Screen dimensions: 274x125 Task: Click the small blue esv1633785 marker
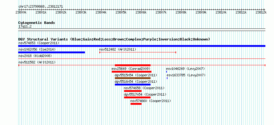pos(167,78)
